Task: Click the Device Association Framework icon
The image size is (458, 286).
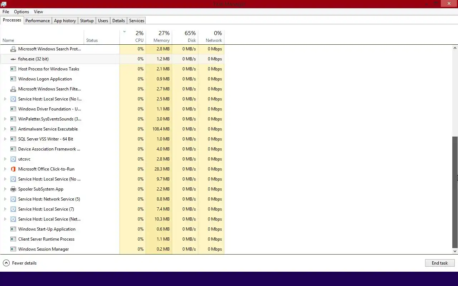Action: [13, 149]
